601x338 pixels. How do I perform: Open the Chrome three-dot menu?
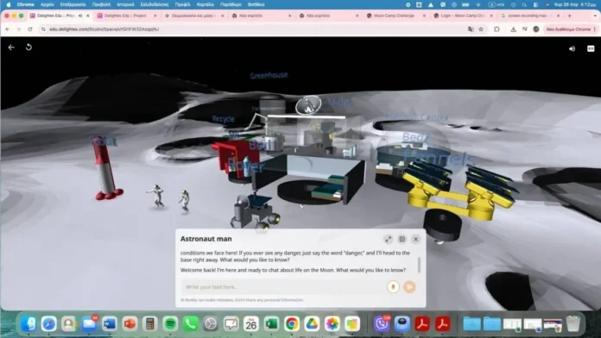[595, 29]
